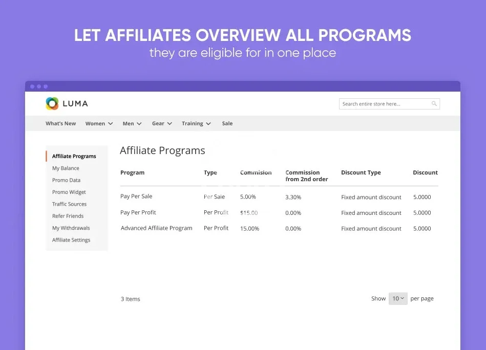
Task: Navigate to Promo Widget page
Action: pyautogui.click(x=69, y=192)
